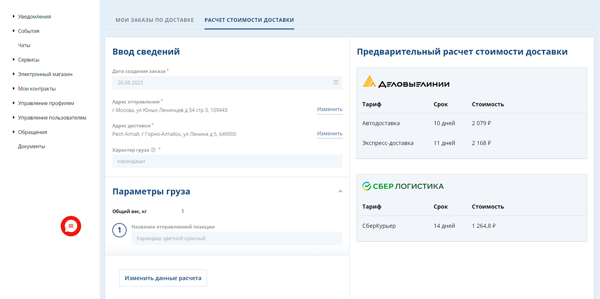Image resolution: width=600 pixels, height=299 pixels.
Task: Click Изменить данные расчета button
Action: click(x=163, y=278)
